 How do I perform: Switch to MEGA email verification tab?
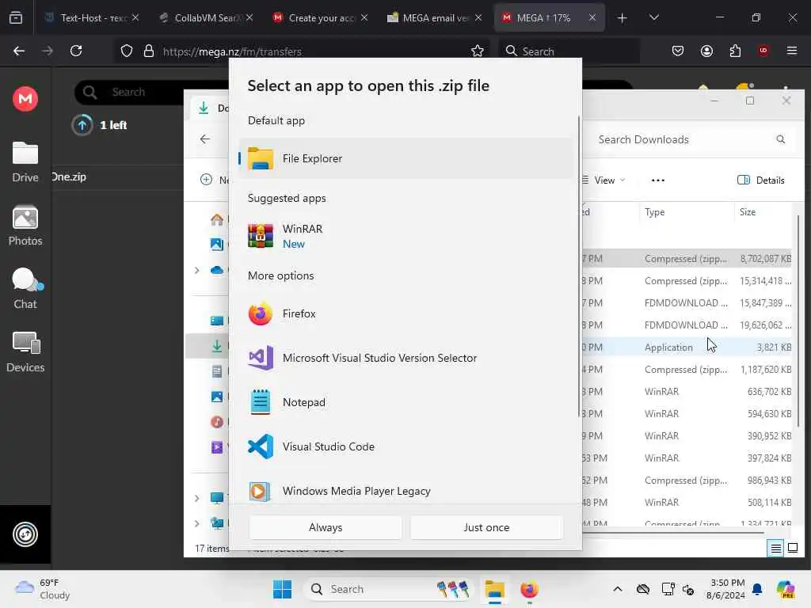click(x=435, y=18)
